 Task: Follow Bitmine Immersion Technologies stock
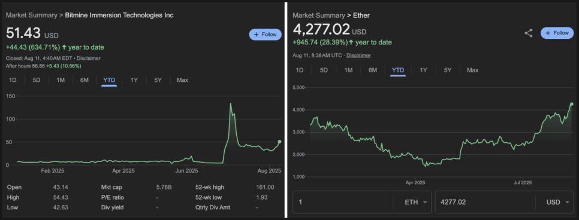point(265,34)
